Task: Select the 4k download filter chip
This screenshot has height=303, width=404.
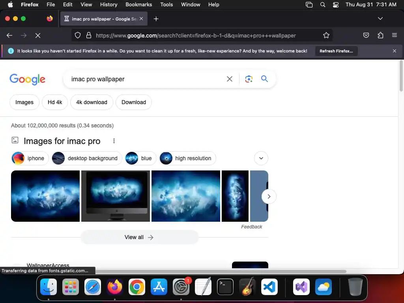Action: [92, 102]
